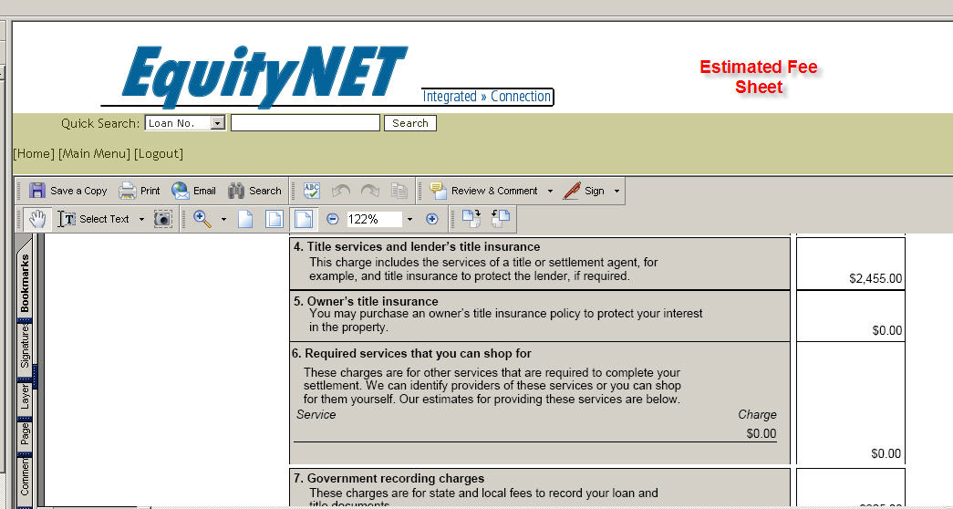
Task: Click the zoom out minus button
Action: pyautogui.click(x=333, y=219)
